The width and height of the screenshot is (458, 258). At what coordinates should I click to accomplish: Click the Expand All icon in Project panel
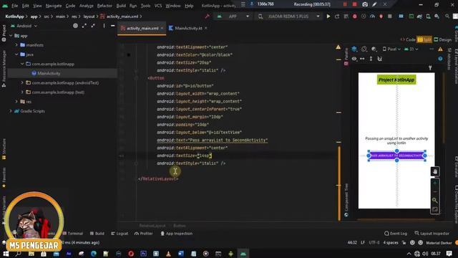tap(84, 26)
